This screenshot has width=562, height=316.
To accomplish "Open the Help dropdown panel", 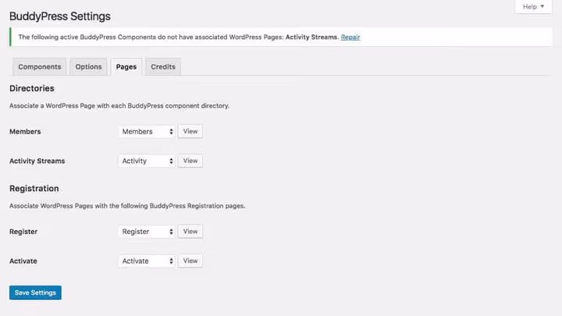I will 533,6.
